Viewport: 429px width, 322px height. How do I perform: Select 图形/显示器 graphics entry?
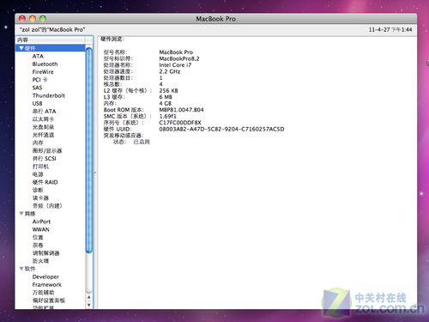tap(47, 150)
